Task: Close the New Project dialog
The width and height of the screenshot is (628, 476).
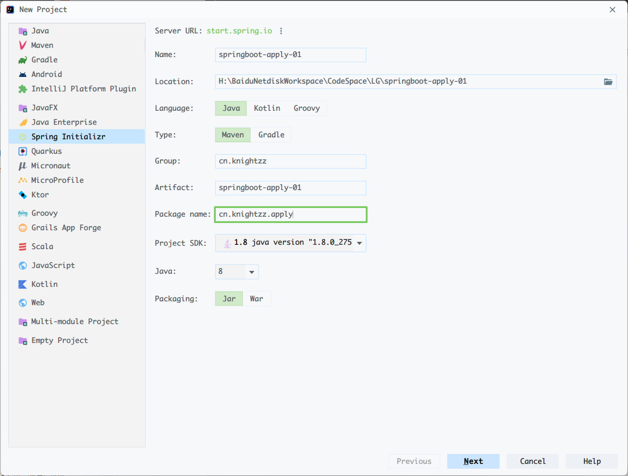Action: click(613, 10)
